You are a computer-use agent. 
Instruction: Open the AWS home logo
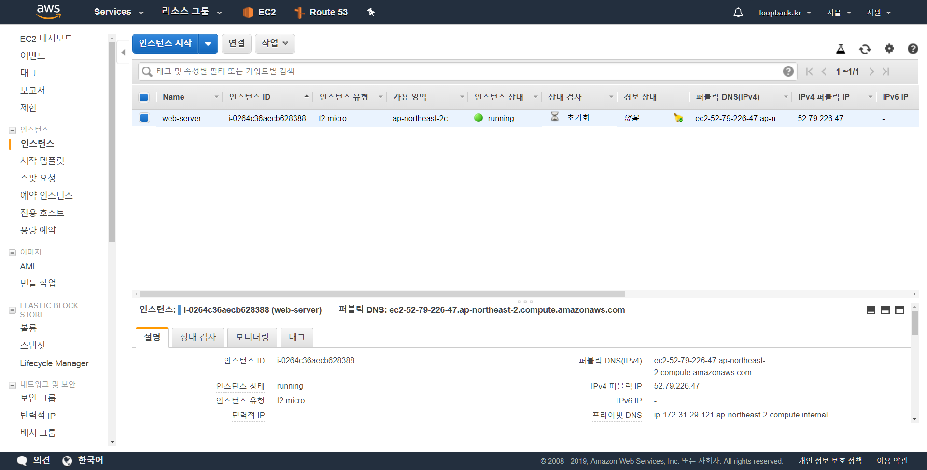click(x=49, y=12)
